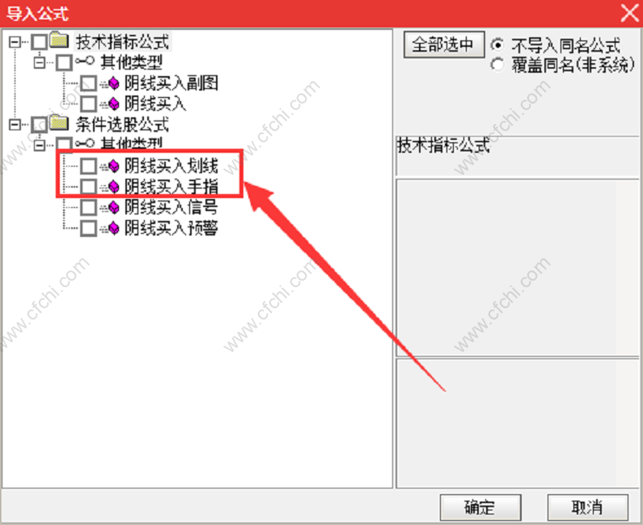Click the magenta icon beside 阴线买入预警
Image resolution: width=643 pixels, height=525 pixels.
click(113, 228)
